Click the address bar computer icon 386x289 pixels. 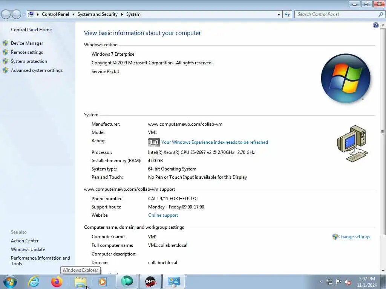(31, 14)
